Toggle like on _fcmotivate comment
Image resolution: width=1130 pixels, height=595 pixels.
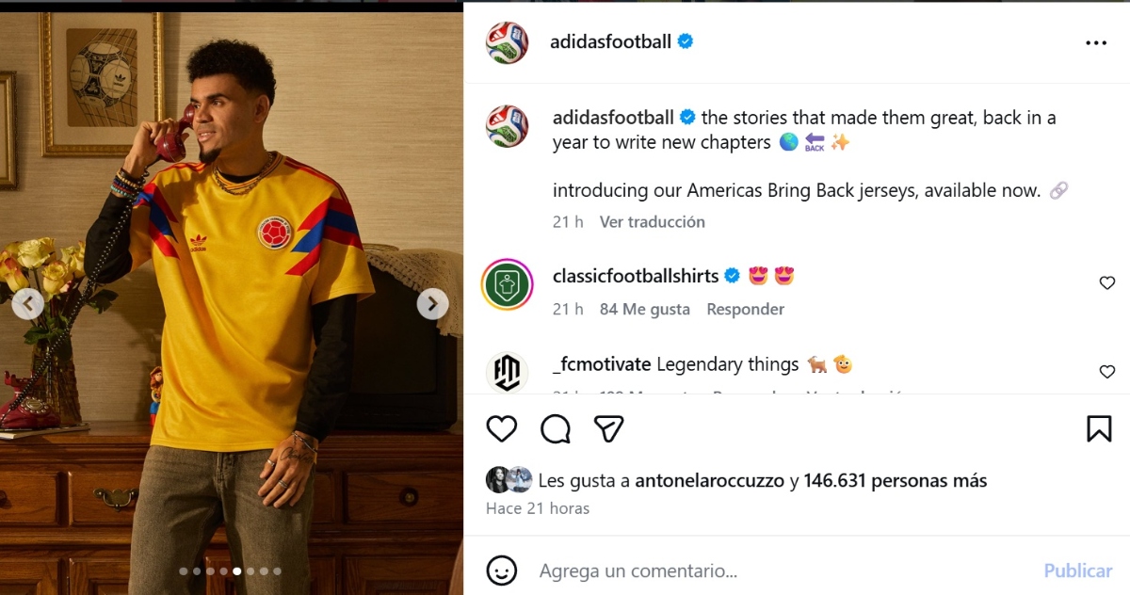pos(1106,371)
